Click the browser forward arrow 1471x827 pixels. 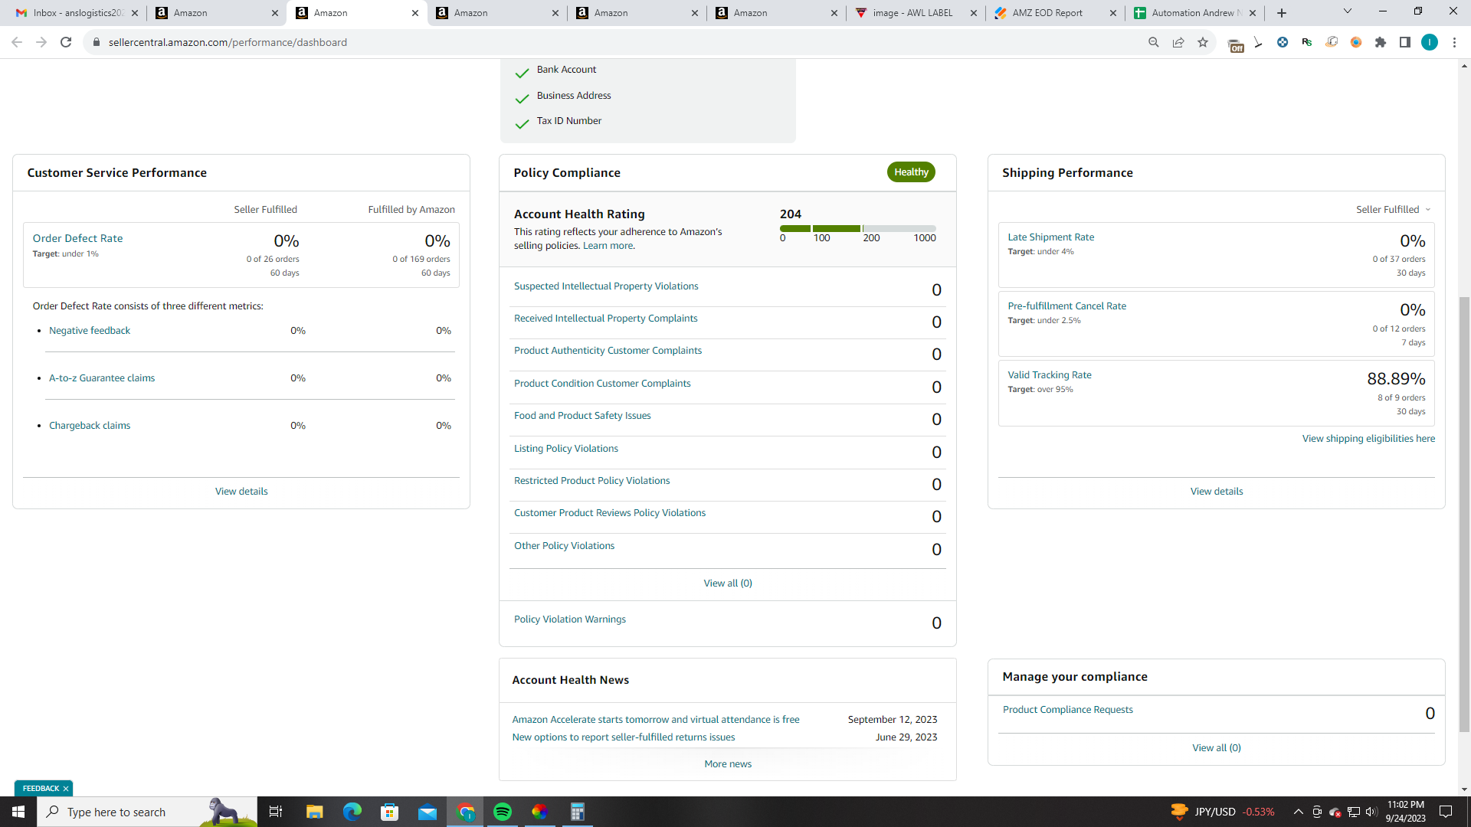[41, 42]
